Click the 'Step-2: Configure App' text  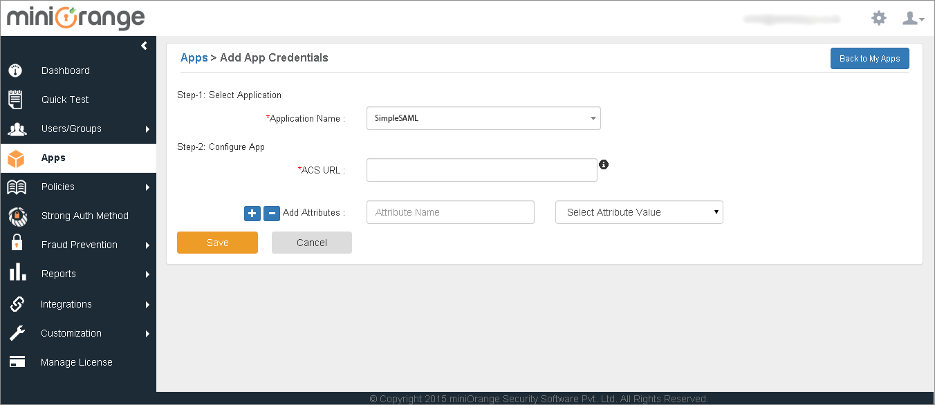pos(221,147)
